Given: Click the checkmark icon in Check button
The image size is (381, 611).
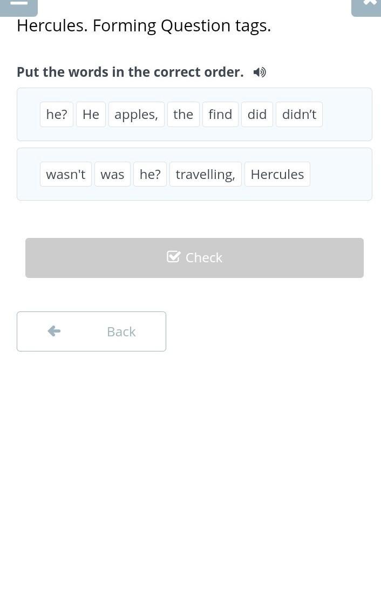Looking at the screenshot, I should [173, 257].
